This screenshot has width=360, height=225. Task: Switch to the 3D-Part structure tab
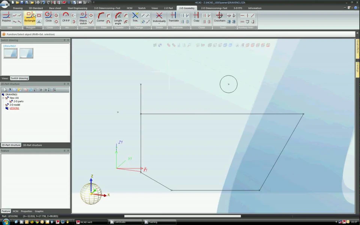pos(32,145)
